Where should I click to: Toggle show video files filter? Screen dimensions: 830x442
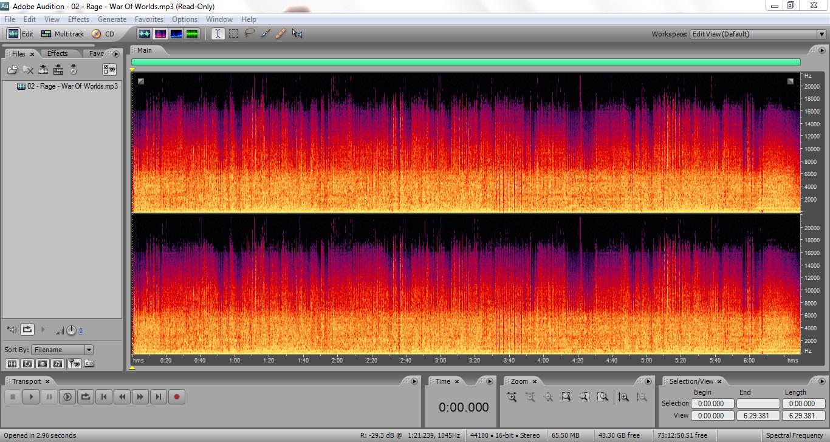point(42,364)
